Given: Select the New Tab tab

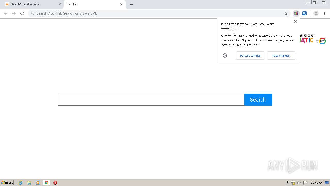Looking at the screenshot, I should tap(94, 4).
